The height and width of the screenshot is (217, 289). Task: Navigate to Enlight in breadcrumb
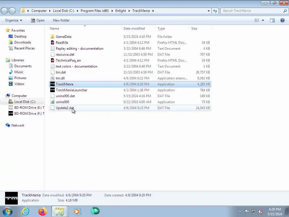click(121, 11)
